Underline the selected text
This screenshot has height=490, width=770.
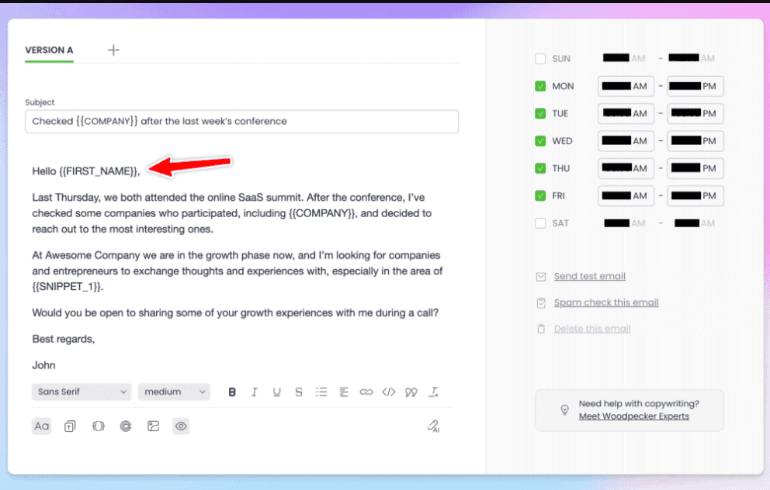tap(276, 392)
